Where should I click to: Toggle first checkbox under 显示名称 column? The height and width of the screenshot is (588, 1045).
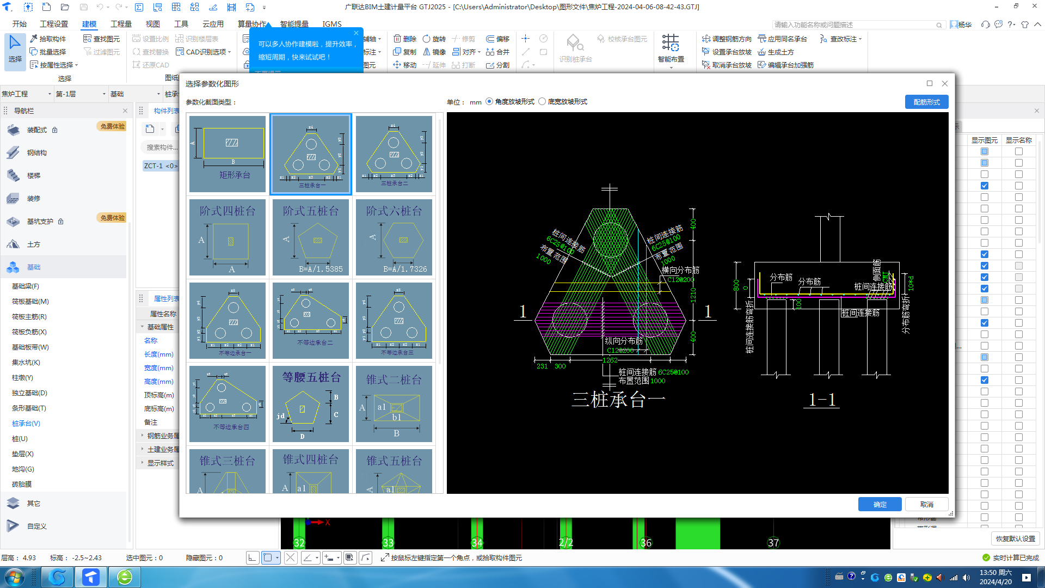click(x=1018, y=151)
